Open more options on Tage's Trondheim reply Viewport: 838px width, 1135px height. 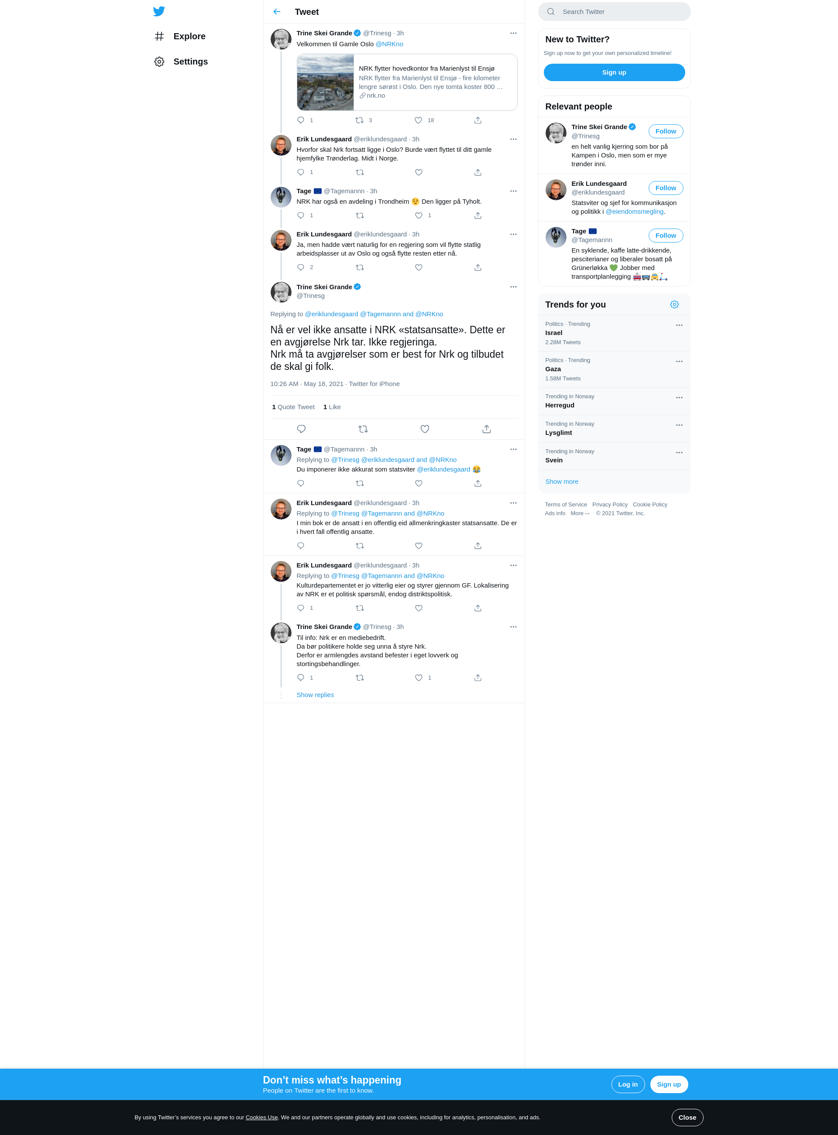click(x=513, y=191)
